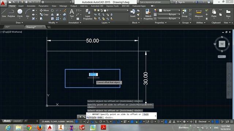Screen dimensions: 234x131
Task: Click the customize wrench icon beside command line
Action: [84, 117]
